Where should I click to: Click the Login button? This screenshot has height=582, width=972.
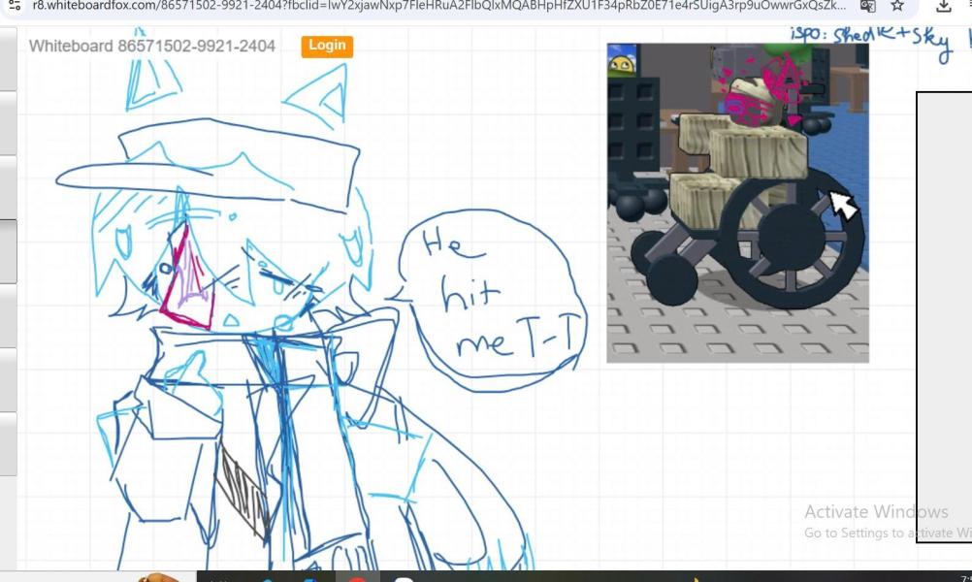[x=327, y=46]
